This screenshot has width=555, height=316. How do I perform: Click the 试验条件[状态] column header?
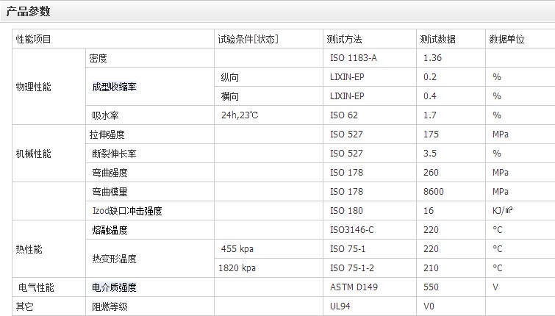248,39
